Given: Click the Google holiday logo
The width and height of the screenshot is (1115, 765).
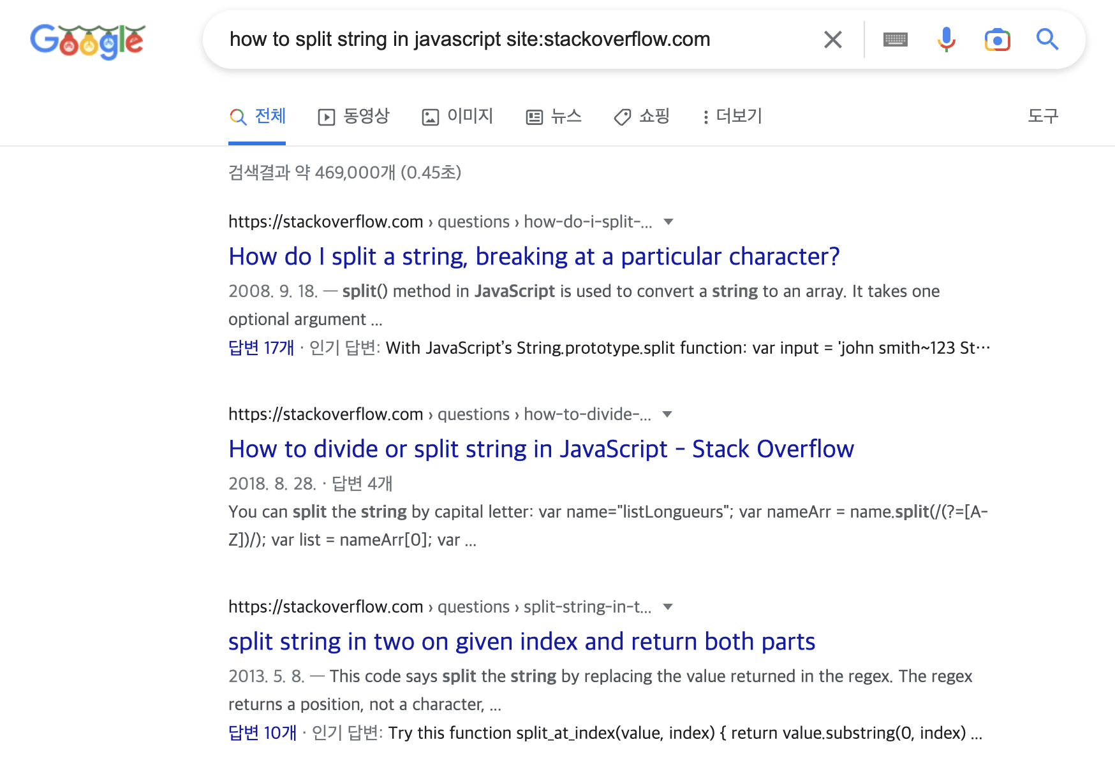Looking at the screenshot, I should point(88,41).
